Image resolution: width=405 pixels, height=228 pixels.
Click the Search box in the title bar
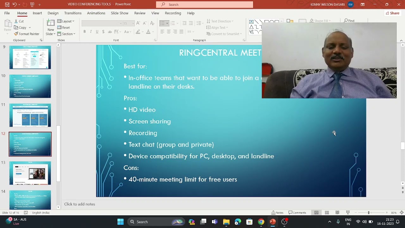204,4
